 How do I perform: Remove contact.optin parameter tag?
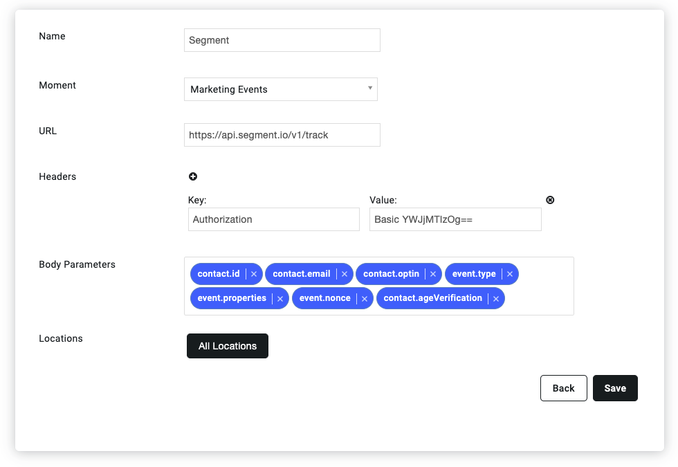point(433,274)
